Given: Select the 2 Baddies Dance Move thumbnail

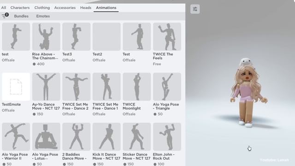Looking at the screenshot, I should tap(76, 137).
